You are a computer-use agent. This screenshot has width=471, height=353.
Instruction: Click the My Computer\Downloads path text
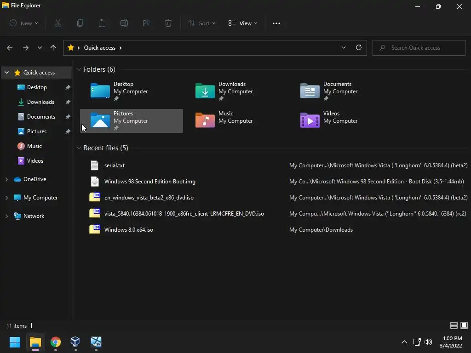321,230
